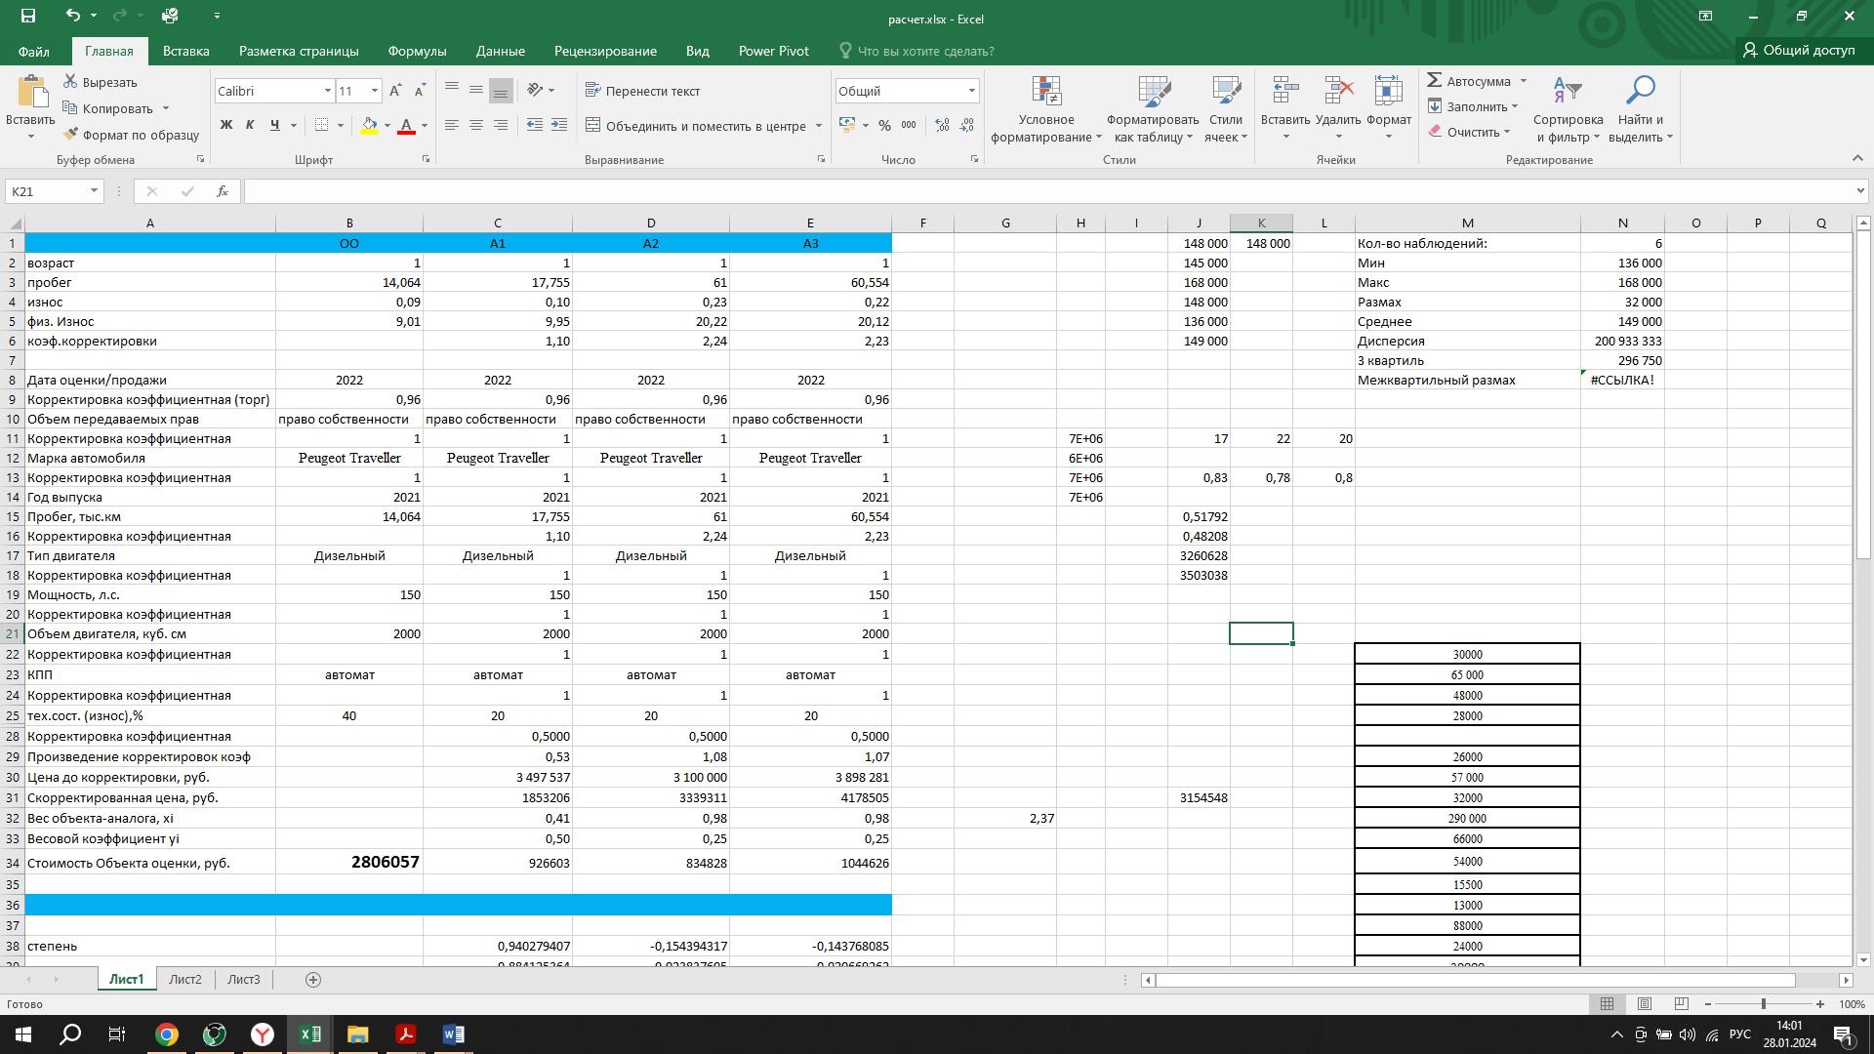Image resolution: width=1874 pixels, height=1054 pixels.
Task: Click the Percent Style icon
Action: click(884, 126)
